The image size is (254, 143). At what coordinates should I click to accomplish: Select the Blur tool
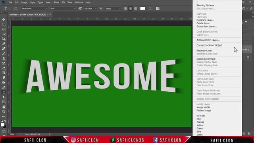coord(4,78)
